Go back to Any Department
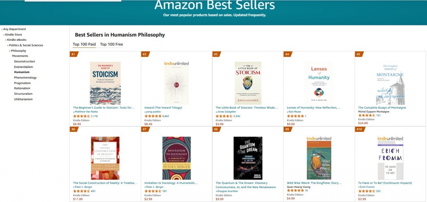The width and height of the screenshot is (427, 202). (15, 29)
